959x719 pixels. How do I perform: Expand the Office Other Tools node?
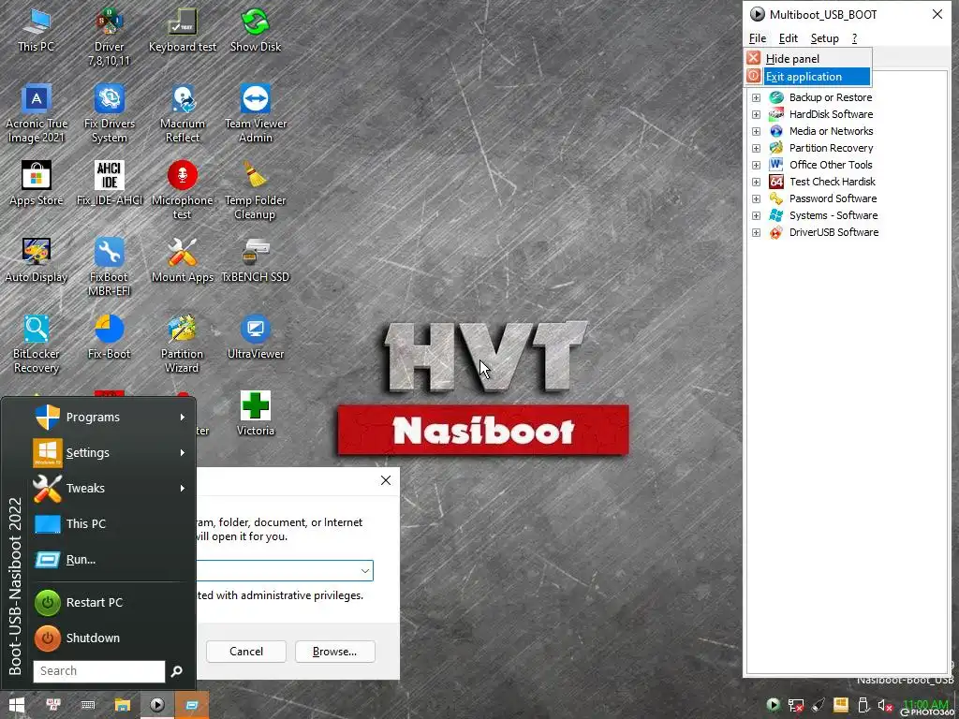756,165
